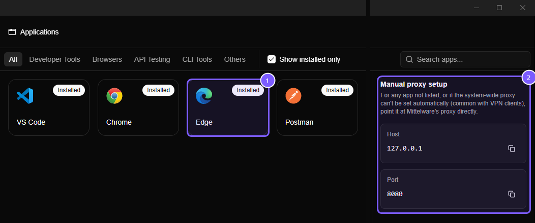
Task: Uncheck Show installed only checkbox
Action: 271,59
